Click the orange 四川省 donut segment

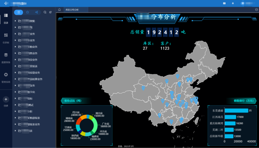click(x=84, y=117)
